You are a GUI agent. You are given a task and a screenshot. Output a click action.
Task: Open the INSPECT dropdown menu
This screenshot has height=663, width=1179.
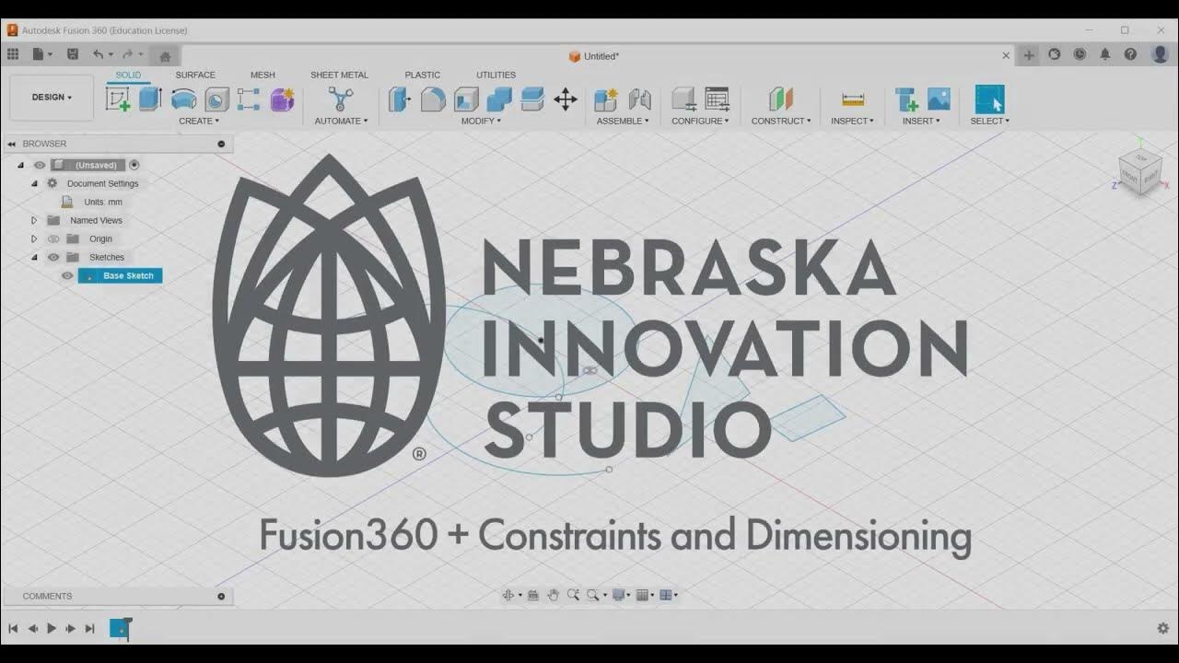click(852, 121)
